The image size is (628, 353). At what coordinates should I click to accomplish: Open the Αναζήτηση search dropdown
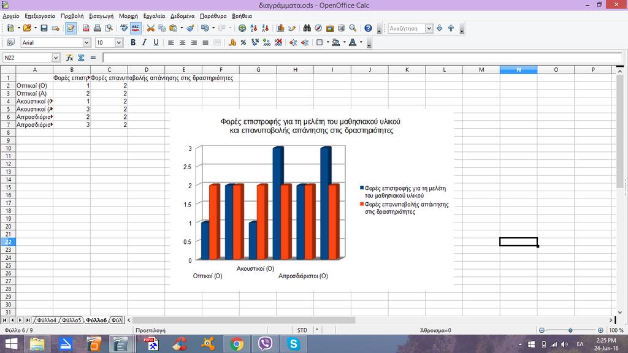429,28
